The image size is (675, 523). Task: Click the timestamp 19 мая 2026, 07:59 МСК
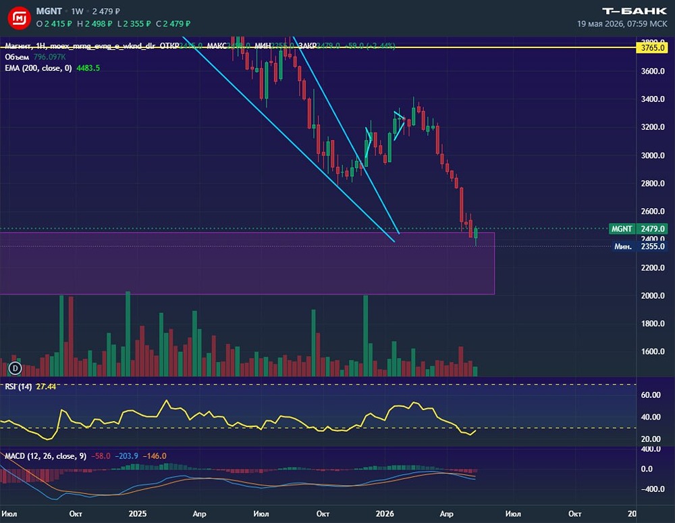click(x=622, y=24)
